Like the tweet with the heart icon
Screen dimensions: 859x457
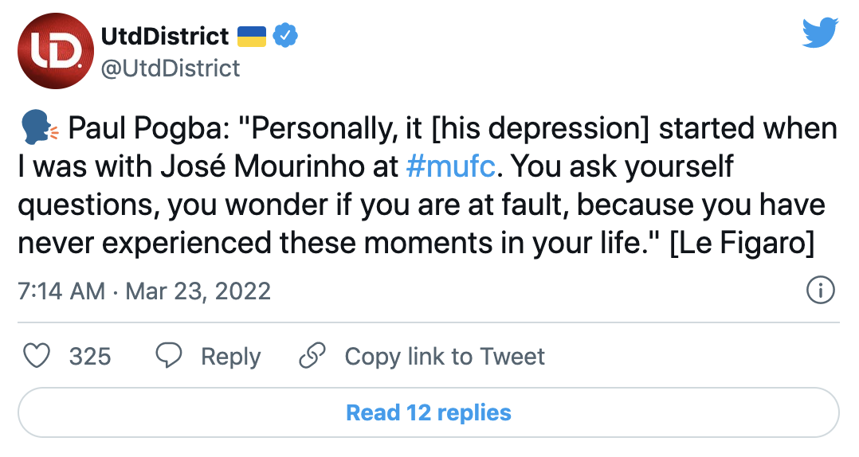[37, 356]
